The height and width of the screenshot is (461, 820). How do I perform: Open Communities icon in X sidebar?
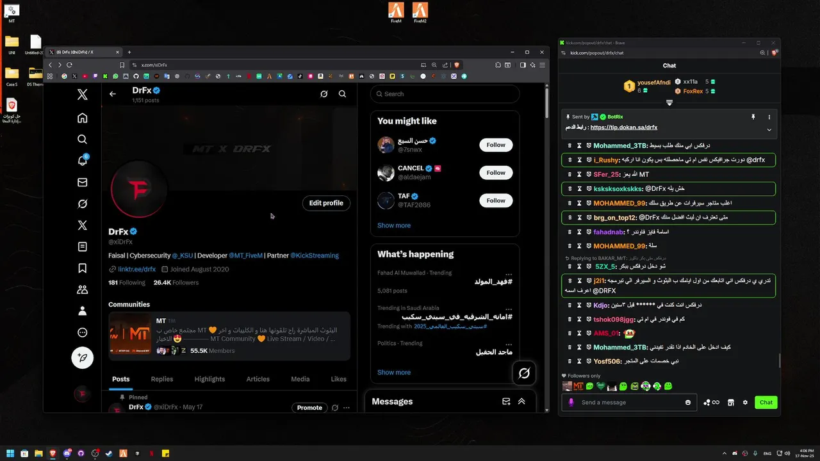pos(82,289)
